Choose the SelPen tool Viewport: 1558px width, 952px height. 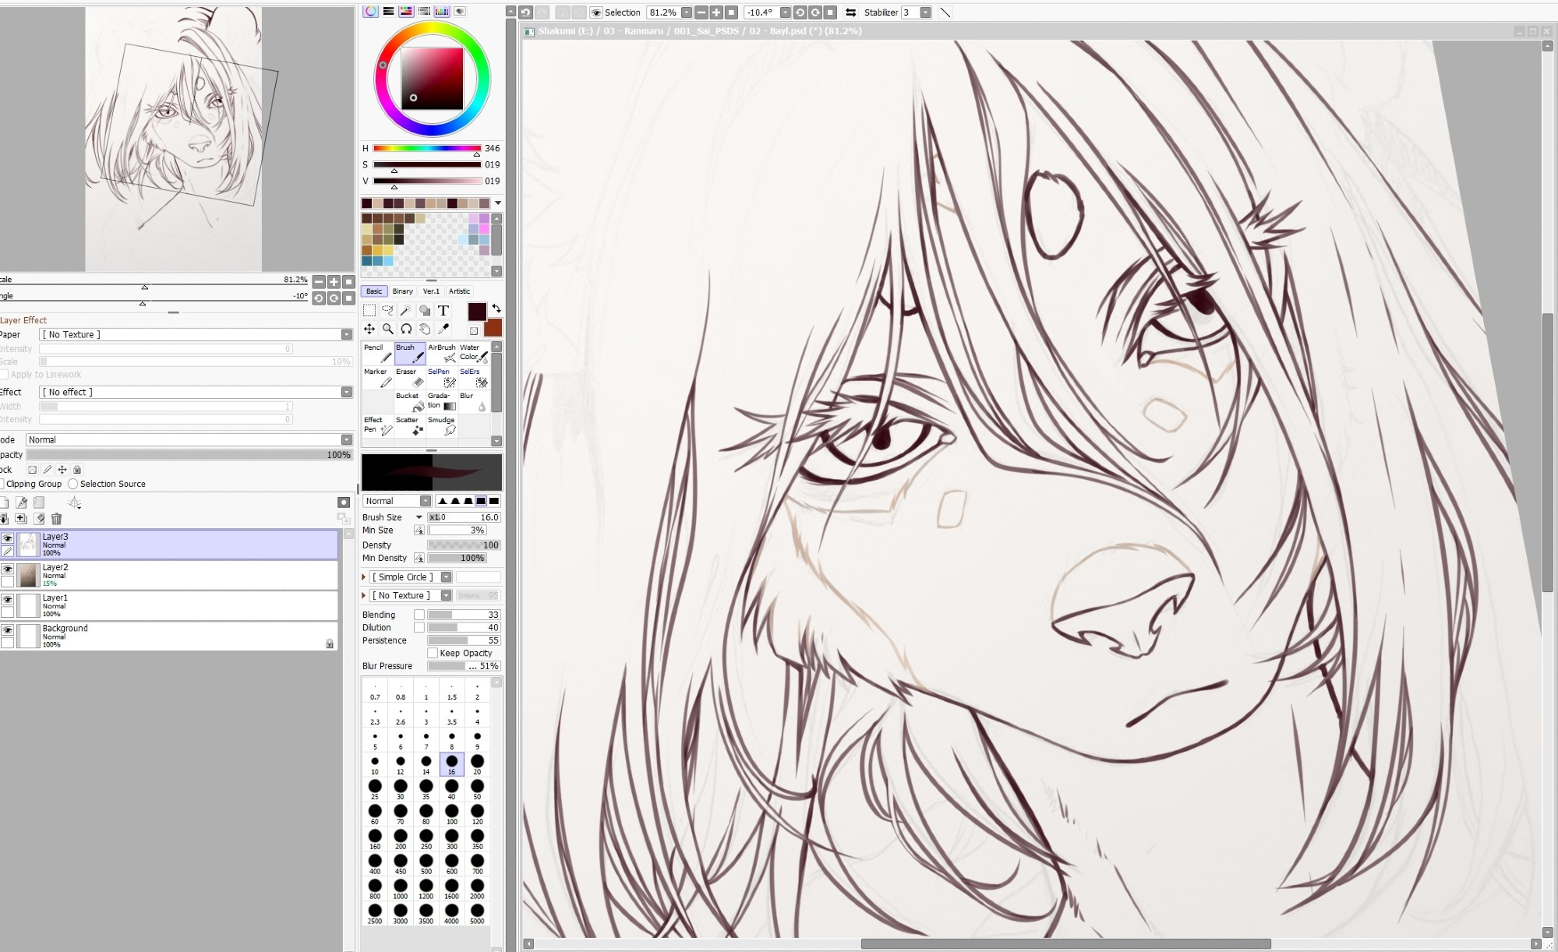(x=442, y=378)
